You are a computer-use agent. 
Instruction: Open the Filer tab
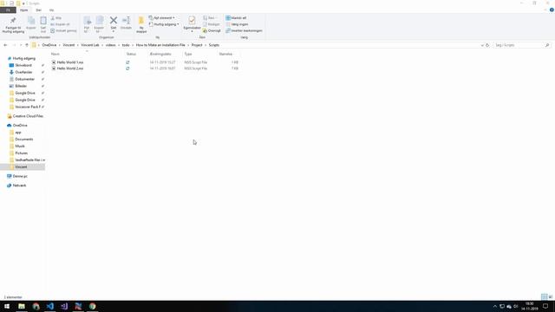pos(8,10)
